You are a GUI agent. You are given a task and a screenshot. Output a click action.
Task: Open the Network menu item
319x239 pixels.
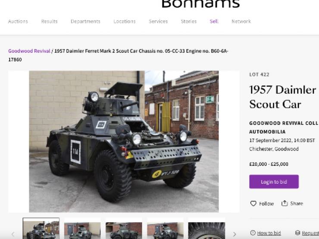[241, 22]
